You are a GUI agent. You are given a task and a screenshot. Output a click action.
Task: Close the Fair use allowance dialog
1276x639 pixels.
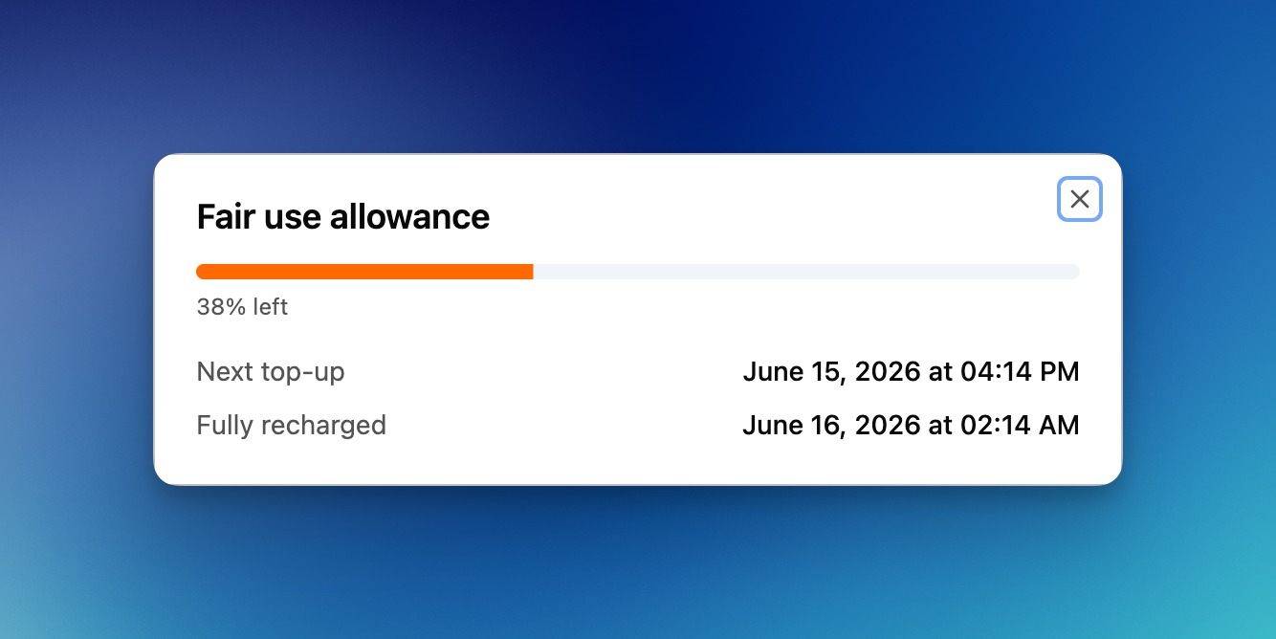click(x=1080, y=199)
